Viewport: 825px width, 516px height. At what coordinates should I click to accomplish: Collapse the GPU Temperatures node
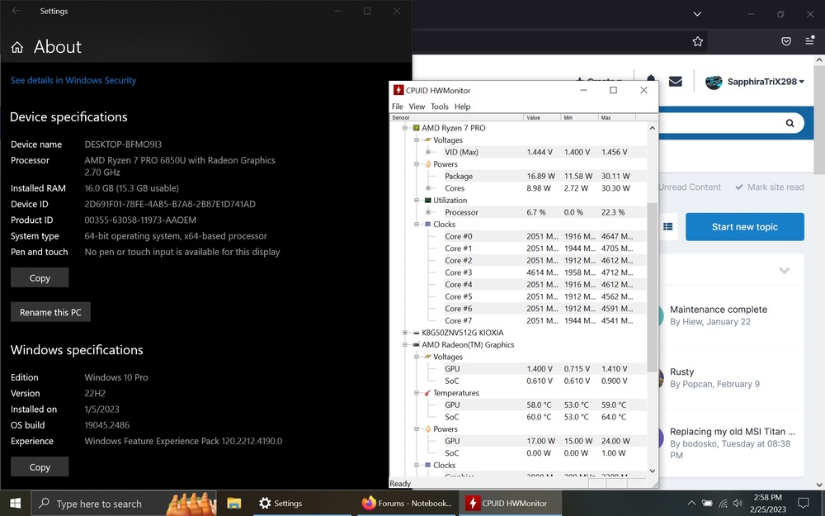pyautogui.click(x=416, y=393)
